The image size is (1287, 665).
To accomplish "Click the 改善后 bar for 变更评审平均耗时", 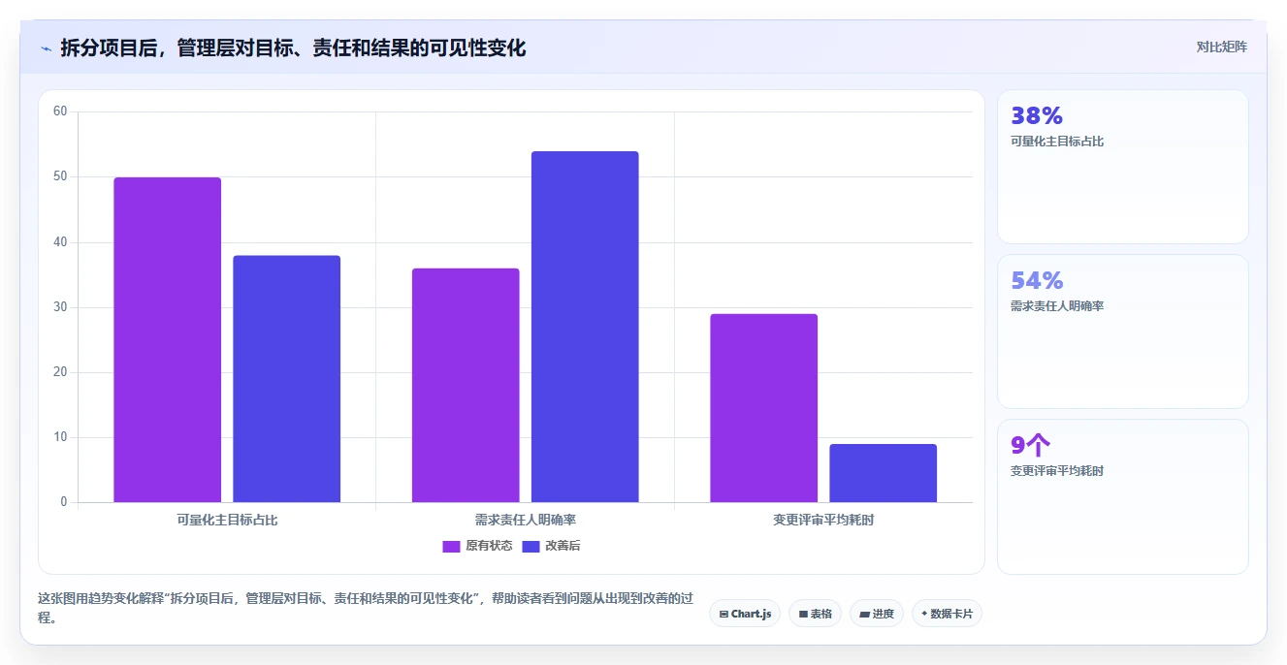I will point(883,473).
